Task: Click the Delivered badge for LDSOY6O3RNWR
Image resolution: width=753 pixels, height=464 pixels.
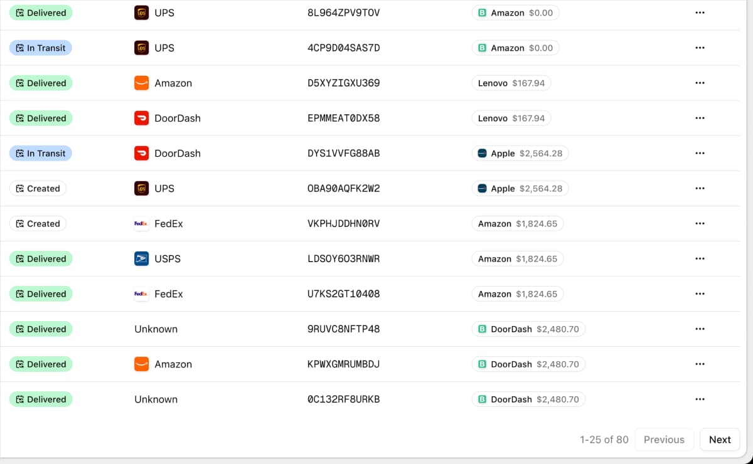Action: [x=41, y=258]
